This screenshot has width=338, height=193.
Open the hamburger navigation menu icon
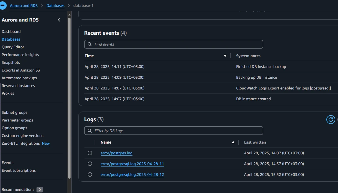[3, 6]
